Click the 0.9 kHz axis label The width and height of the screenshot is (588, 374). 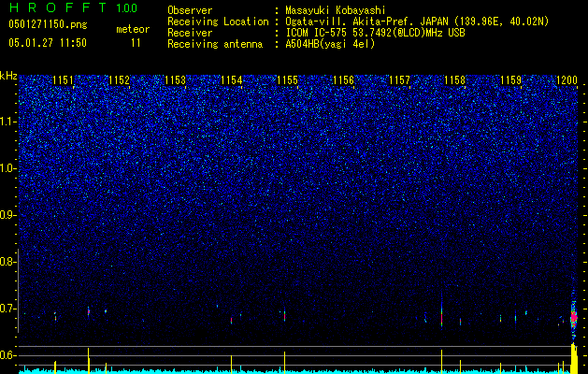8,215
